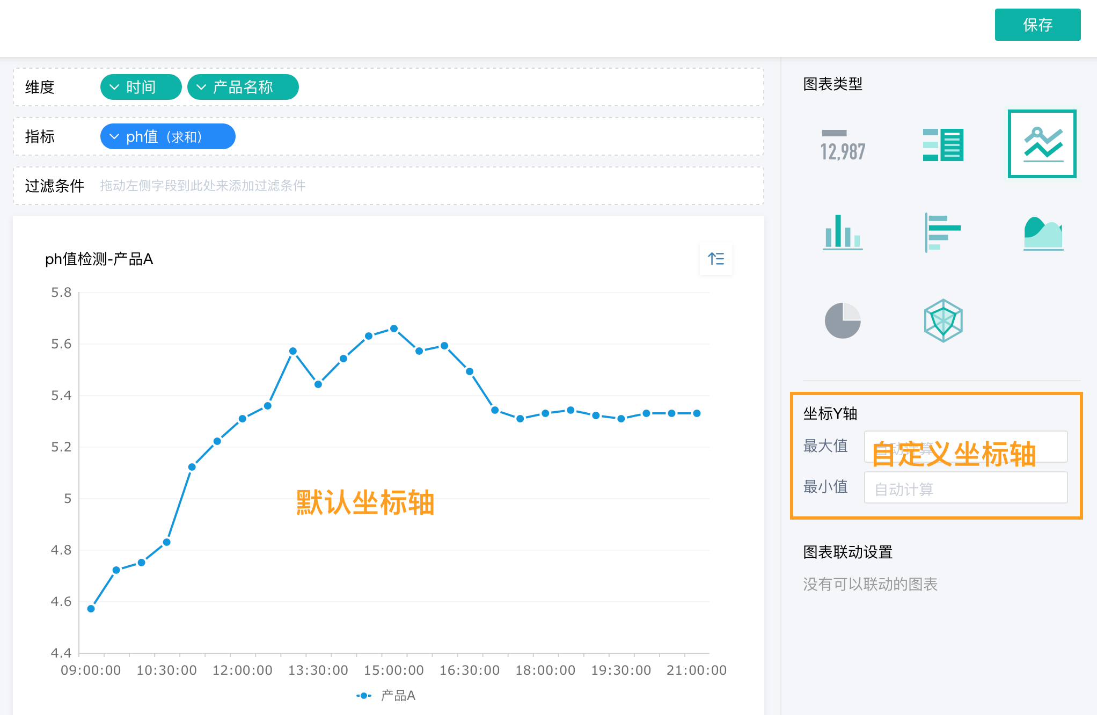Click the 图表联动设置 heading

[x=848, y=552]
